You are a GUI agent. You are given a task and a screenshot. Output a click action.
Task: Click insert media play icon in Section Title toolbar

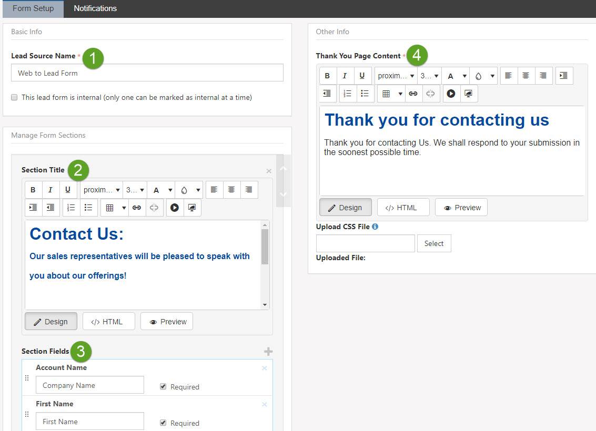point(175,208)
